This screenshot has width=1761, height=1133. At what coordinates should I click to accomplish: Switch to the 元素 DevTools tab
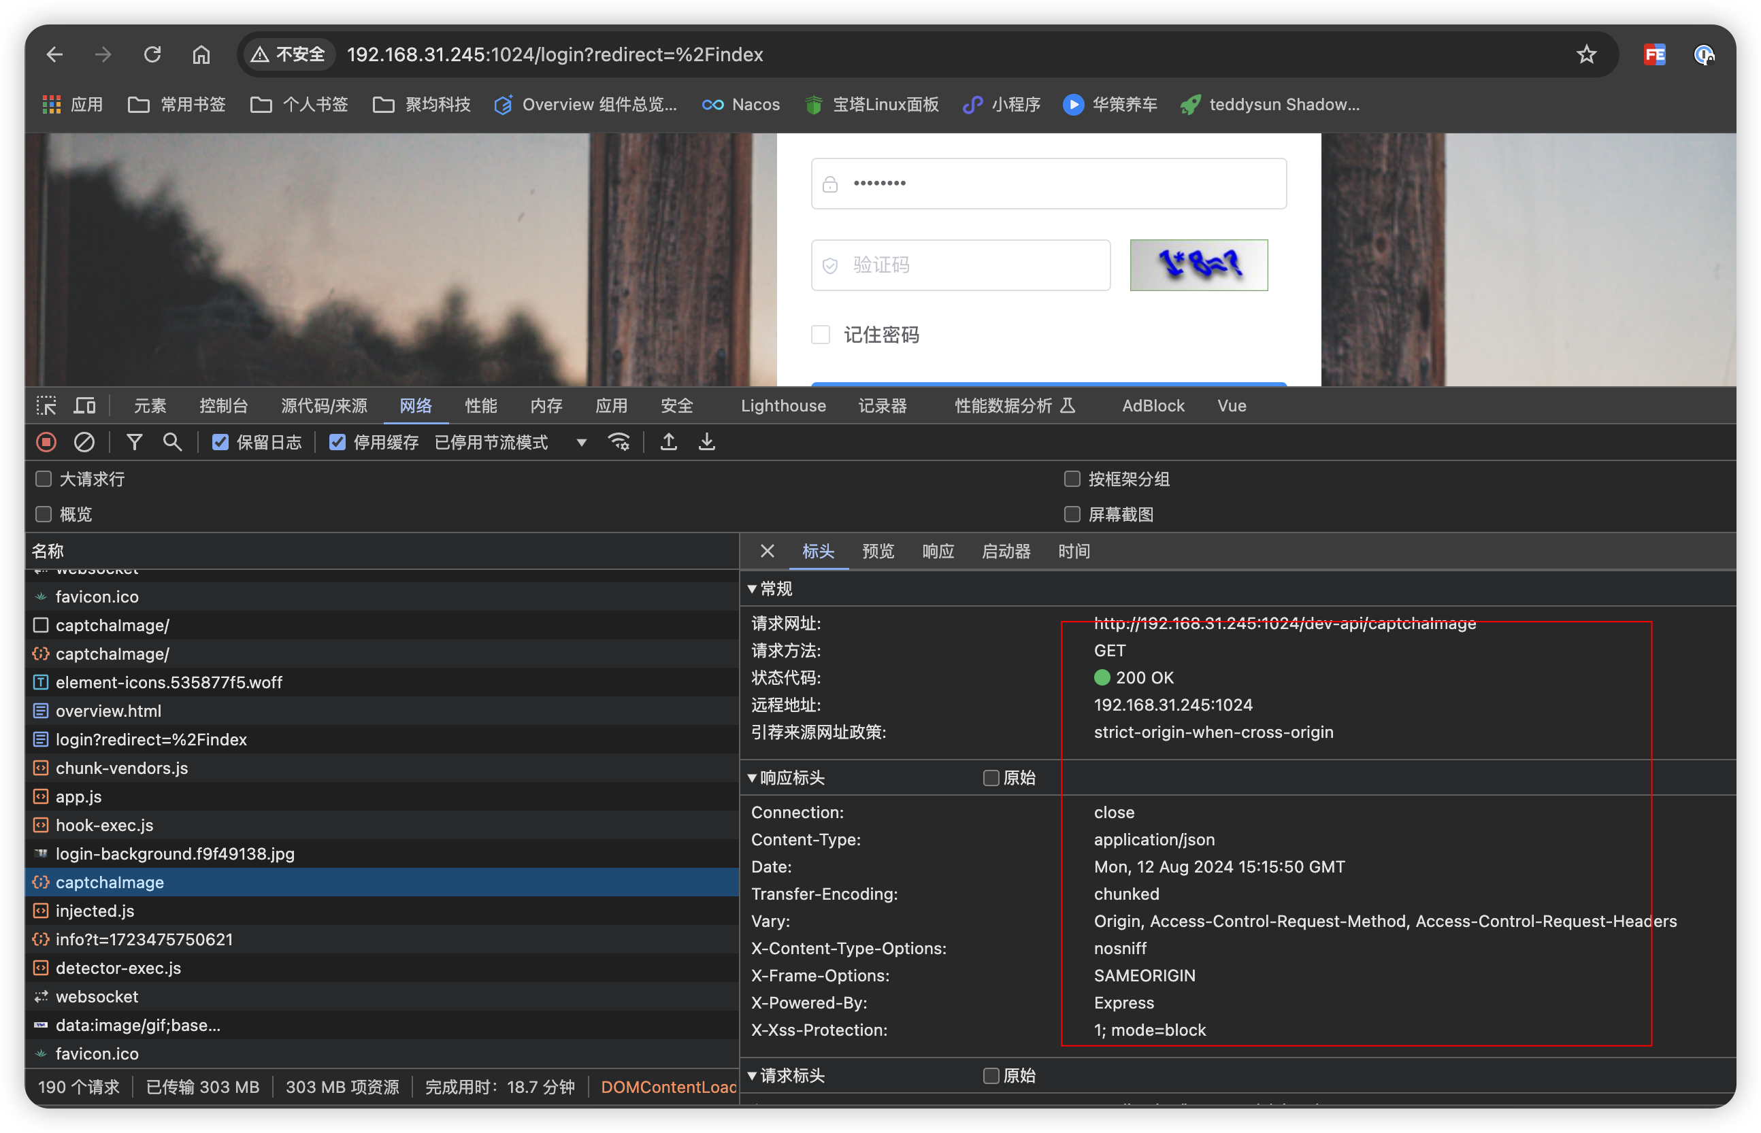150,405
